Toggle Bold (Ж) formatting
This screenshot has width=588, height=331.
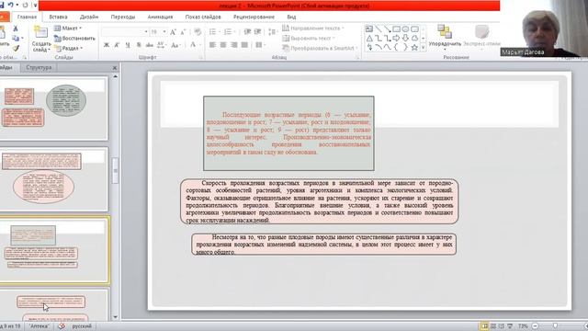(x=107, y=45)
